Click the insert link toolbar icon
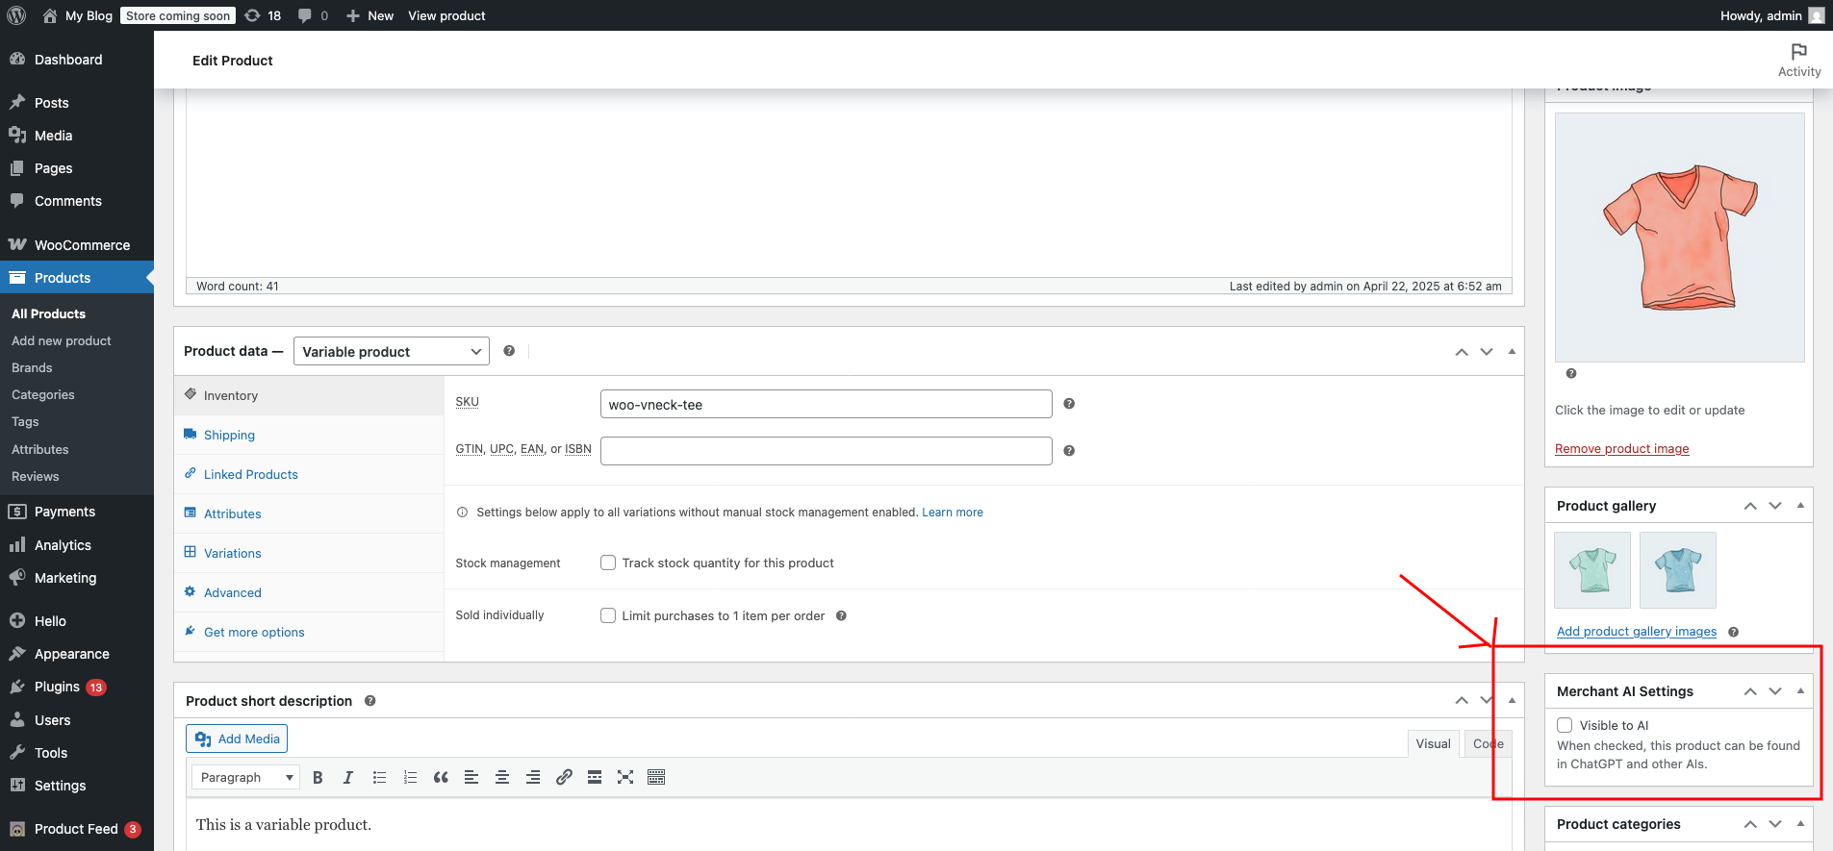Viewport: 1833px width, 851px height. [564, 778]
